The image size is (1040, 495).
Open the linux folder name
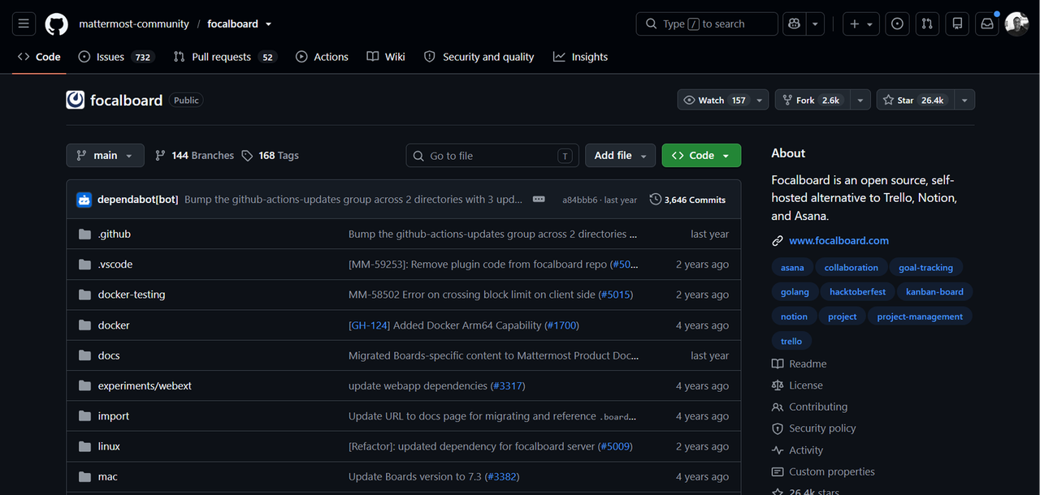click(109, 446)
